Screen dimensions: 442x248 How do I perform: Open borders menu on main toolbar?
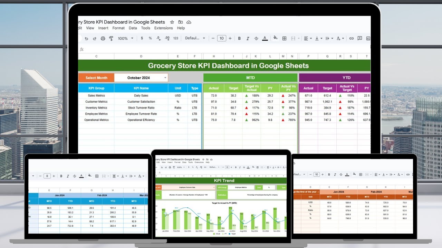[x=284, y=38]
